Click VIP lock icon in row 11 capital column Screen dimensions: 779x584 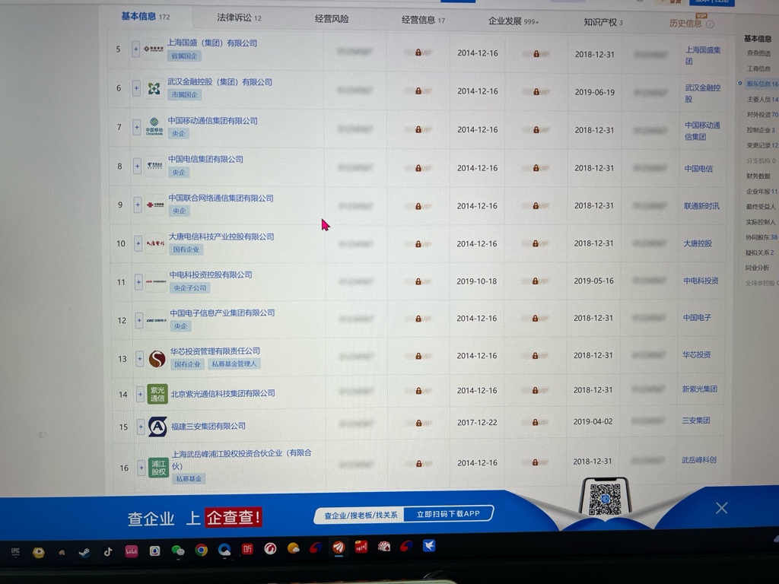535,281
